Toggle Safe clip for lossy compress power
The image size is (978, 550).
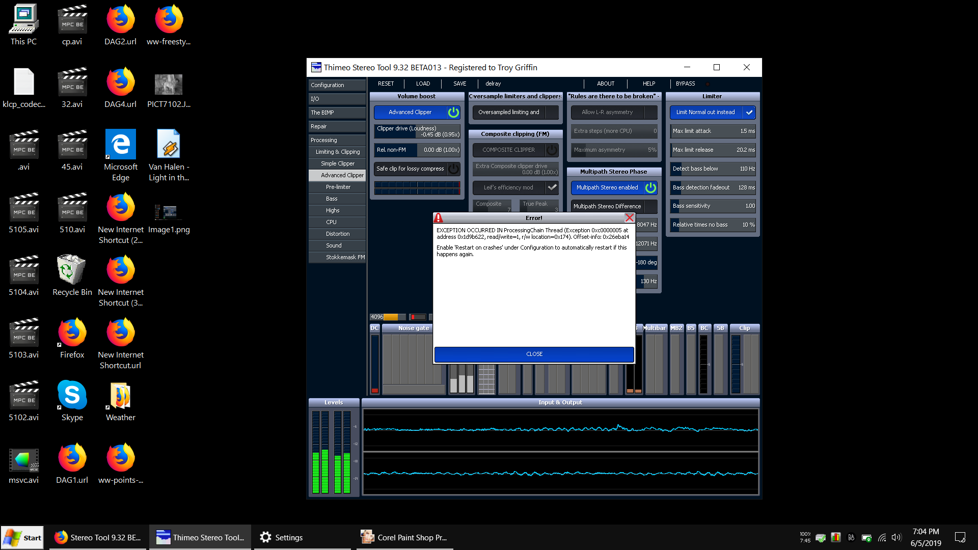(453, 169)
